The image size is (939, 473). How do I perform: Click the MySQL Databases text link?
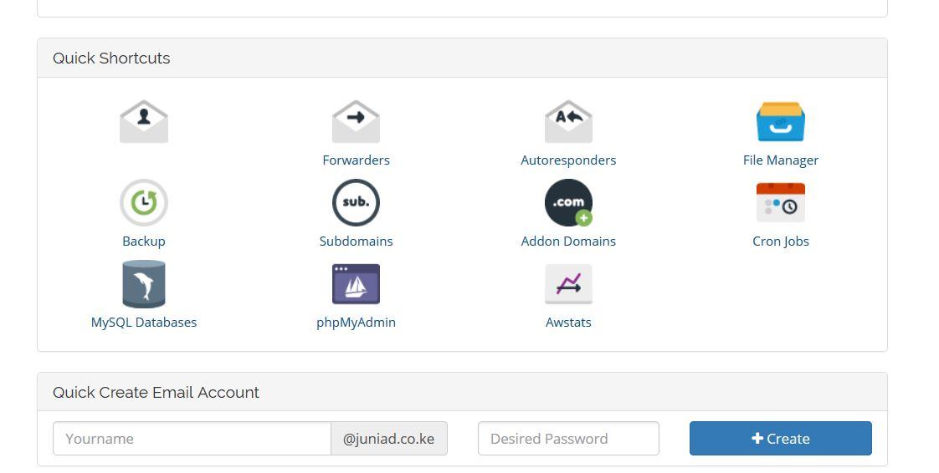click(x=144, y=323)
